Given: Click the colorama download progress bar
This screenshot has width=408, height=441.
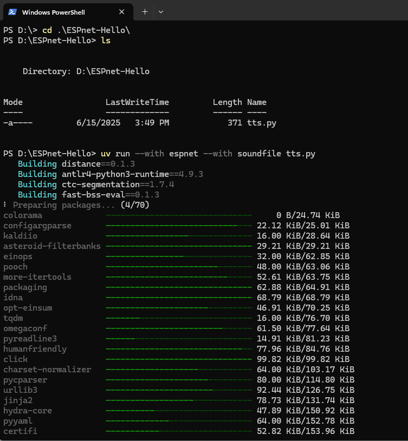Looking at the screenshot, I should pyautogui.click(x=179, y=215).
